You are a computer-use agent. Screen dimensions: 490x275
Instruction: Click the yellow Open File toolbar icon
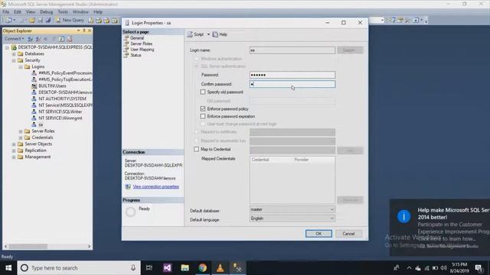tap(32, 21)
